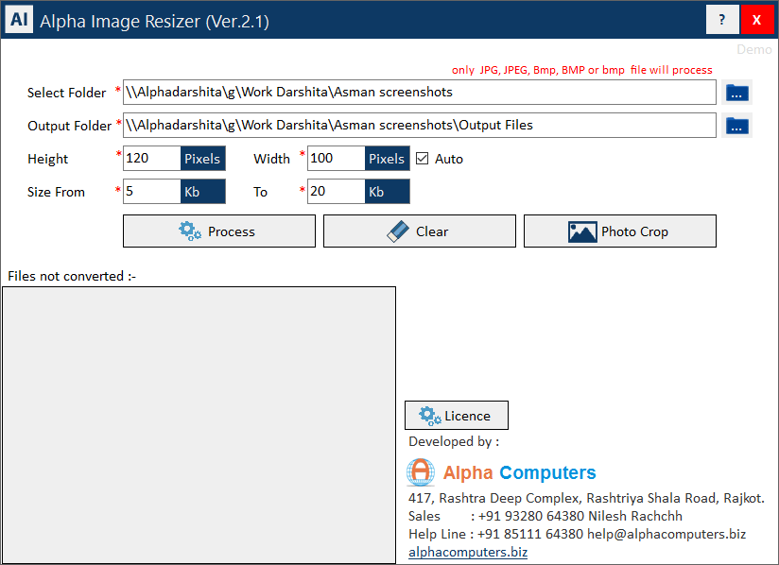Click the size To value field
The height and width of the screenshot is (565, 779).
[336, 192]
